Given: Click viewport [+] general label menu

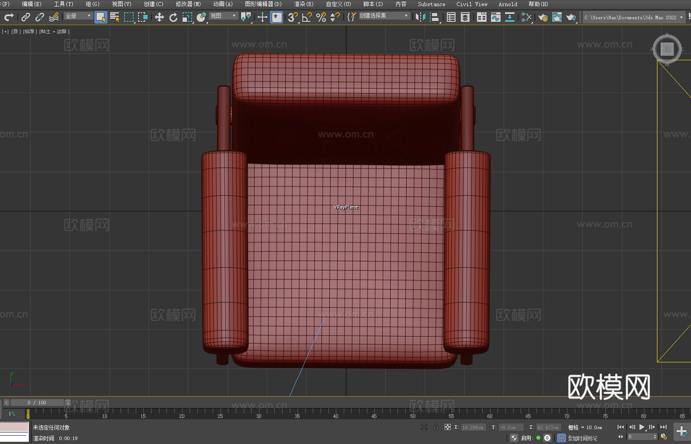Looking at the screenshot, I should point(5,31).
